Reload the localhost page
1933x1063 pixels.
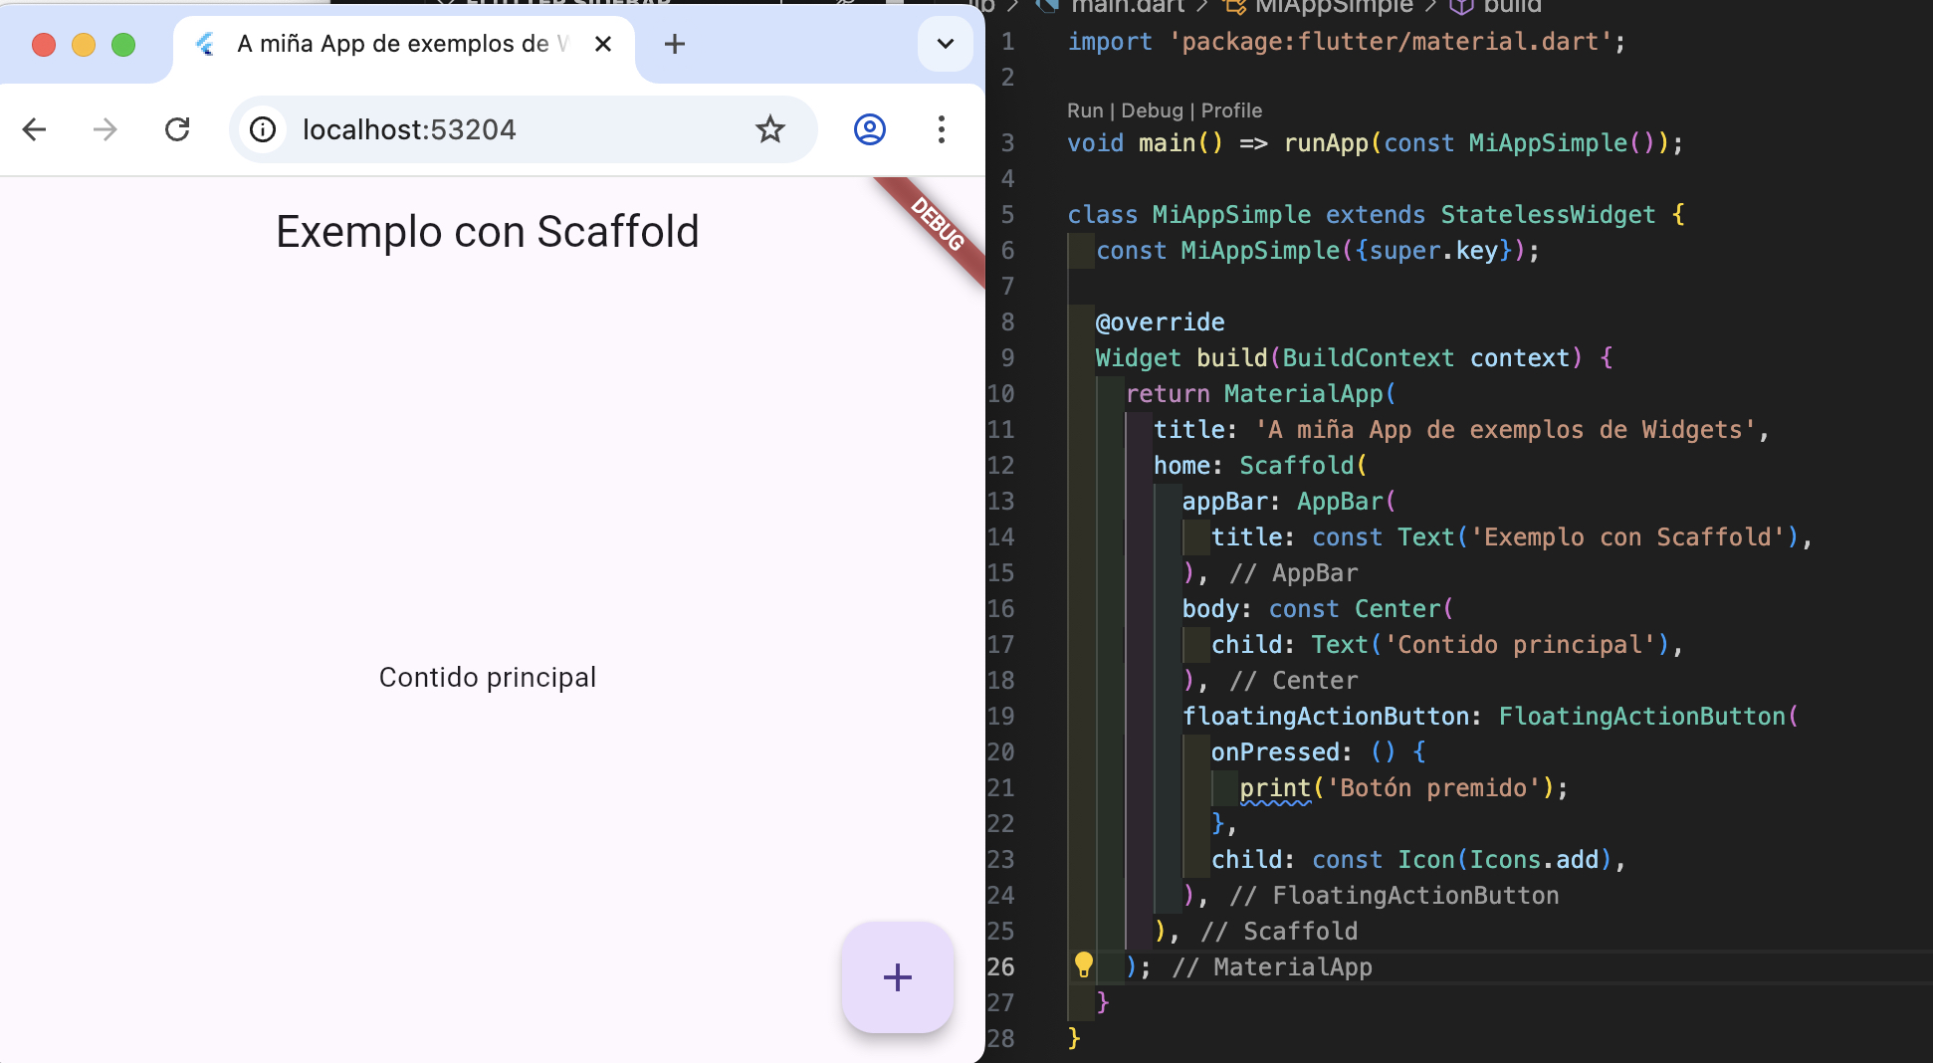click(177, 129)
